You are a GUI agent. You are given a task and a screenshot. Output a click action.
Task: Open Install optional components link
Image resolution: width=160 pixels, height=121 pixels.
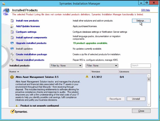pos(31,38)
